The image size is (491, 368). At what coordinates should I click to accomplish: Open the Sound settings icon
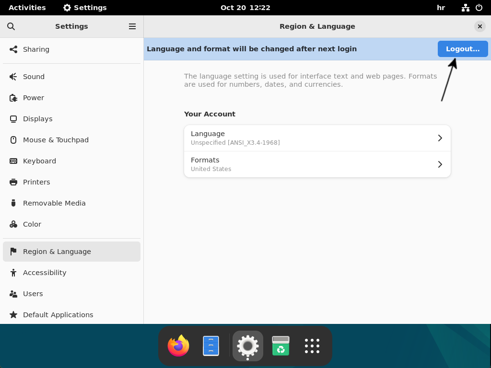click(x=14, y=77)
